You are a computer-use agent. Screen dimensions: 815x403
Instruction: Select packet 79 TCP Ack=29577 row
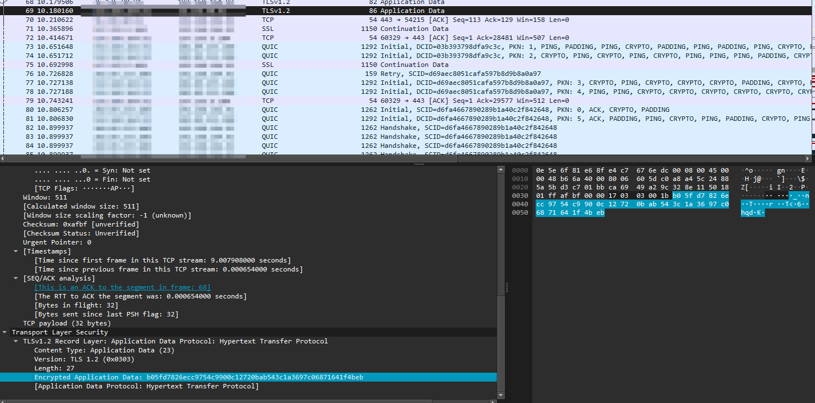pyautogui.click(x=405, y=101)
